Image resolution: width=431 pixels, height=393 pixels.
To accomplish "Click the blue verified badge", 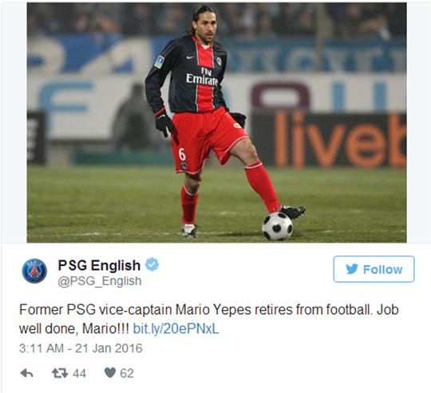I will [152, 264].
